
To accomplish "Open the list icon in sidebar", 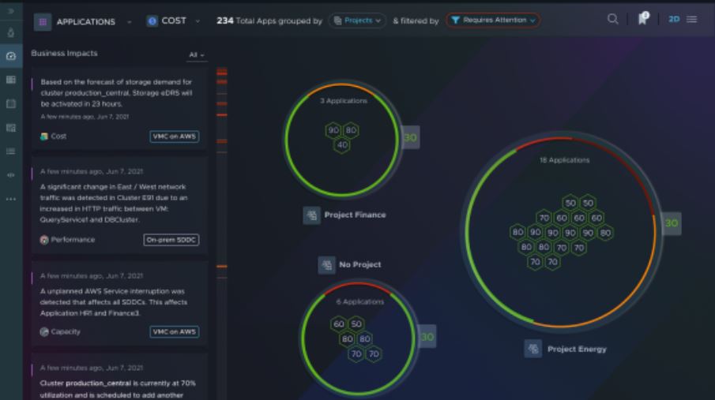I will (x=11, y=151).
